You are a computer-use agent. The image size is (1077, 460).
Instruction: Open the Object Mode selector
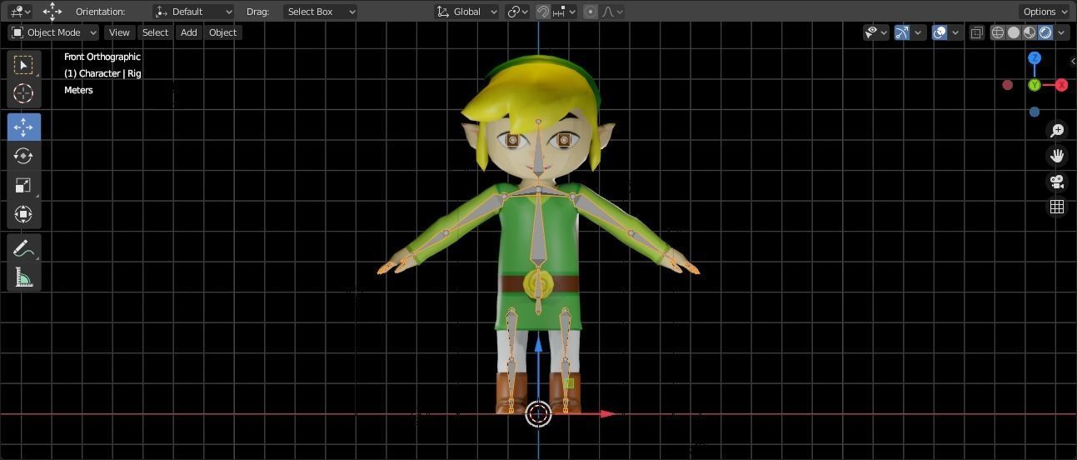[53, 32]
